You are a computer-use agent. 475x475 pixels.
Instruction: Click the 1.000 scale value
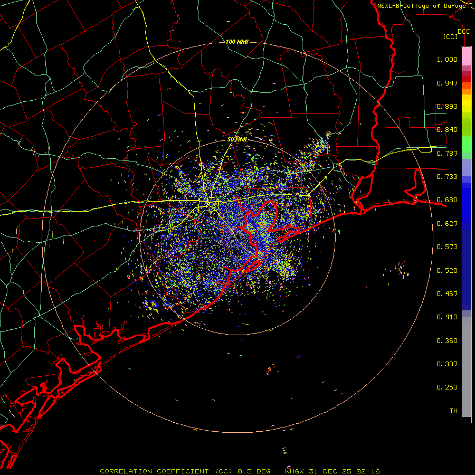point(447,59)
